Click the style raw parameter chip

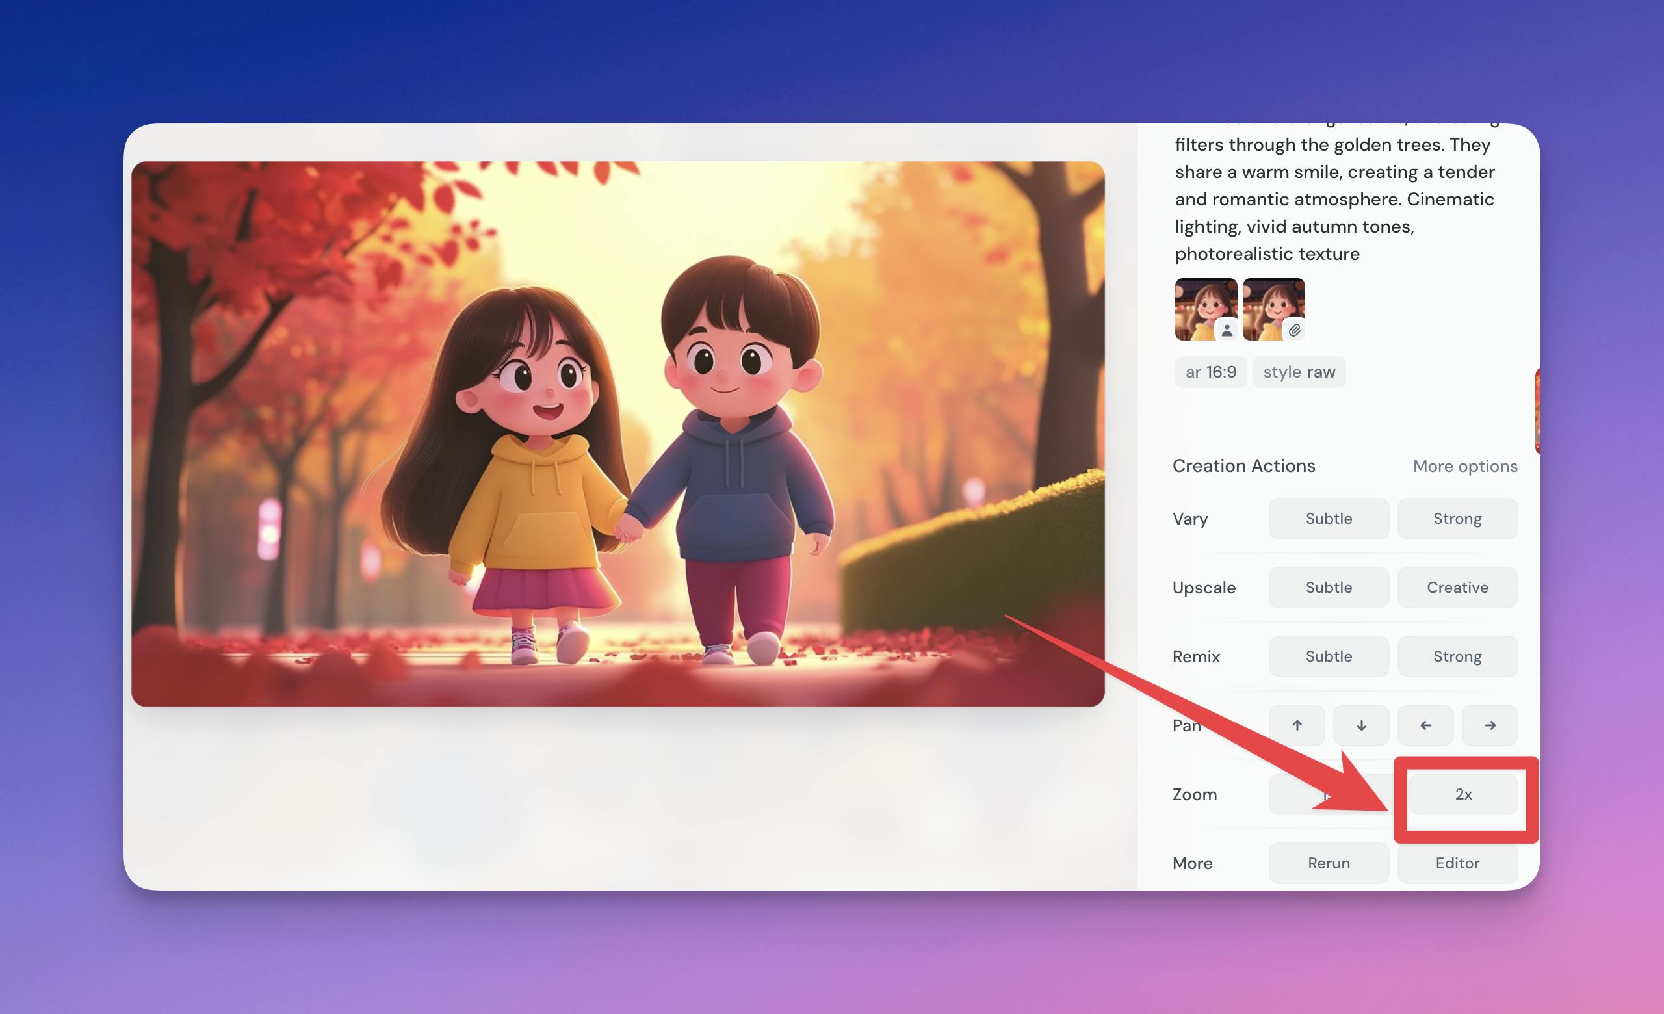(x=1299, y=372)
